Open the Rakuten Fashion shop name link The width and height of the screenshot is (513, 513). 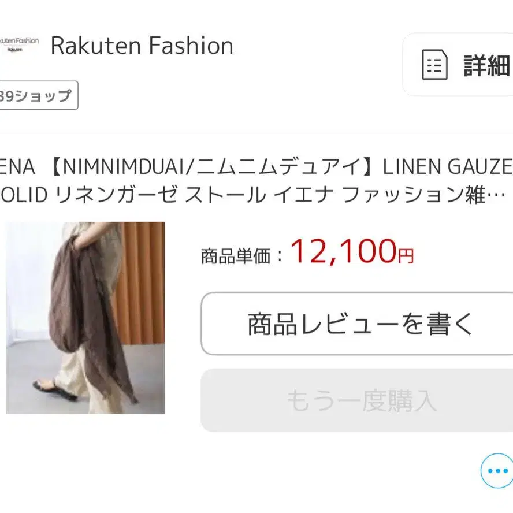tap(142, 46)
